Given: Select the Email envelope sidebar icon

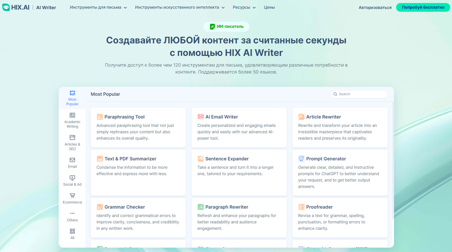Looking at the screenshot, I should click(72, 160).
